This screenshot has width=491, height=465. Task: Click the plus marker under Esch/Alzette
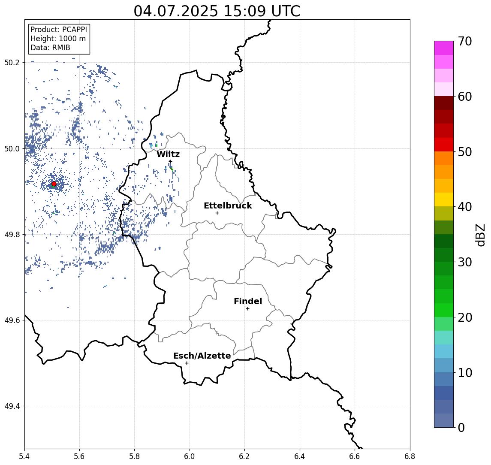(x=187, y=363)
